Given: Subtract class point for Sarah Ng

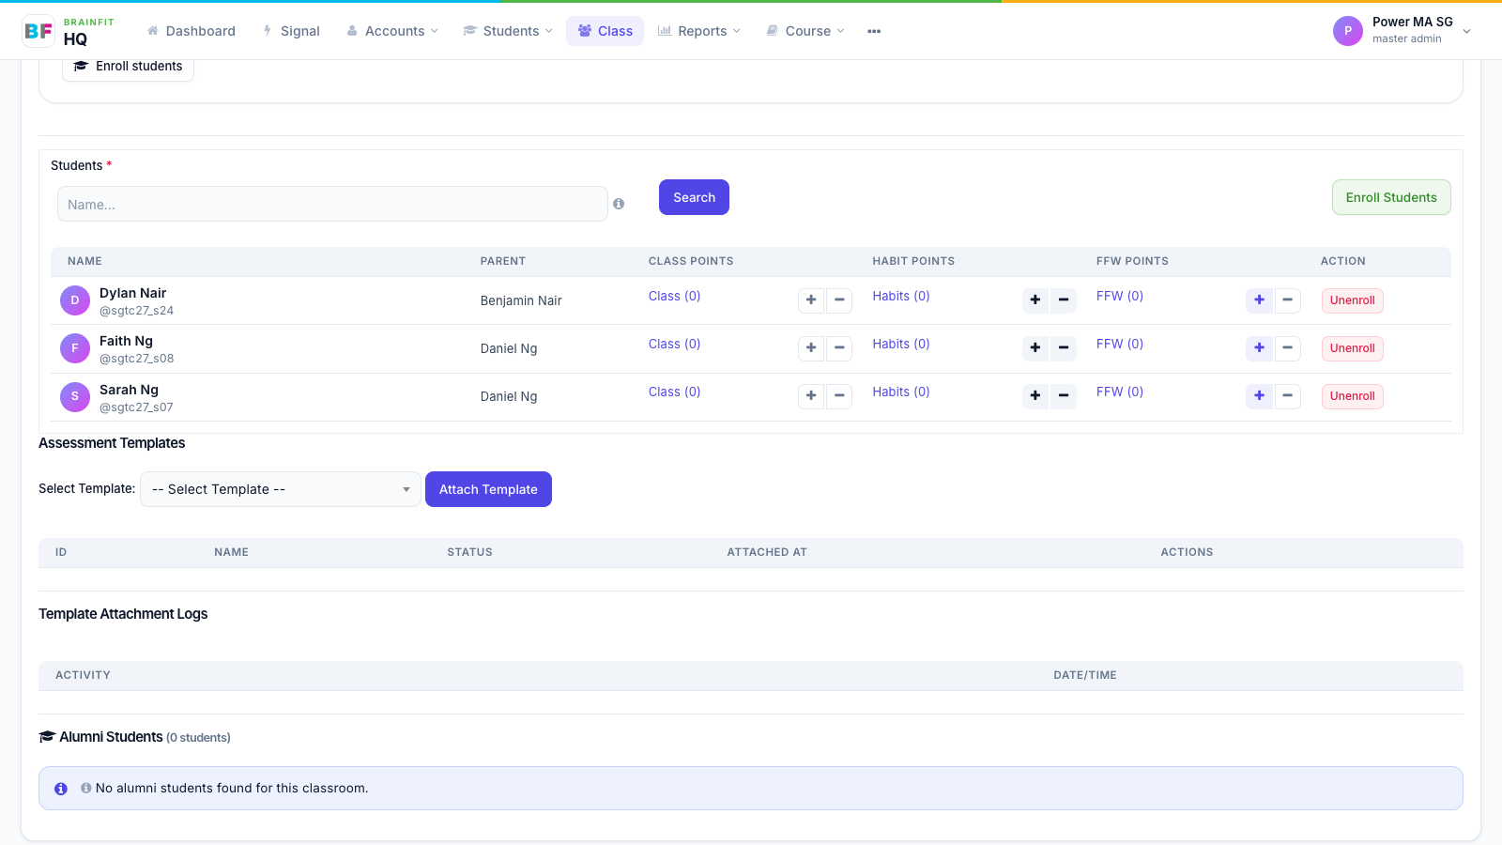Looking at the screenshot, I should 839,396.
